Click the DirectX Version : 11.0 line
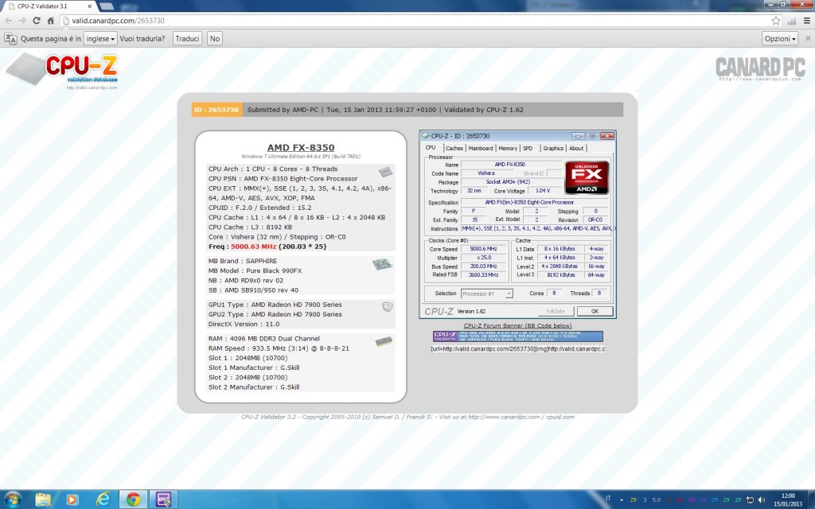The image size is (815, 509). pyautogui.click(x=244, y=324)
